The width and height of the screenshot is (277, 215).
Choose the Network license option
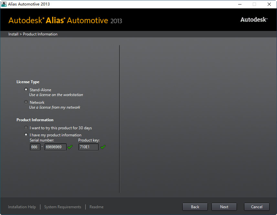(26, 102)
